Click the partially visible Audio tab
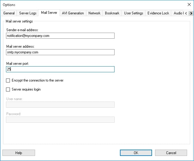This screenshot has height=161, width=194. coord(178,13)
